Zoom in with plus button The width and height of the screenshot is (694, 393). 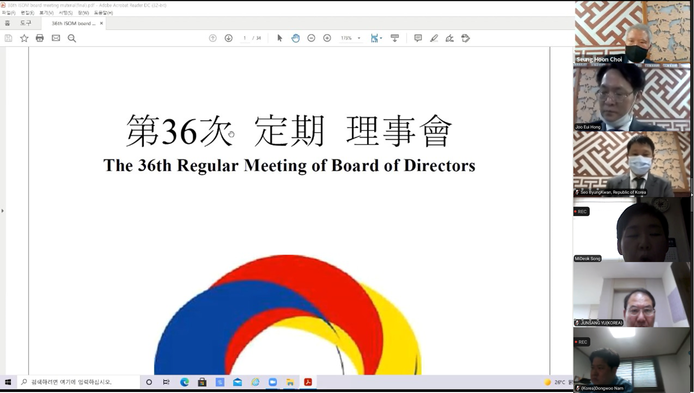point(327,38)
